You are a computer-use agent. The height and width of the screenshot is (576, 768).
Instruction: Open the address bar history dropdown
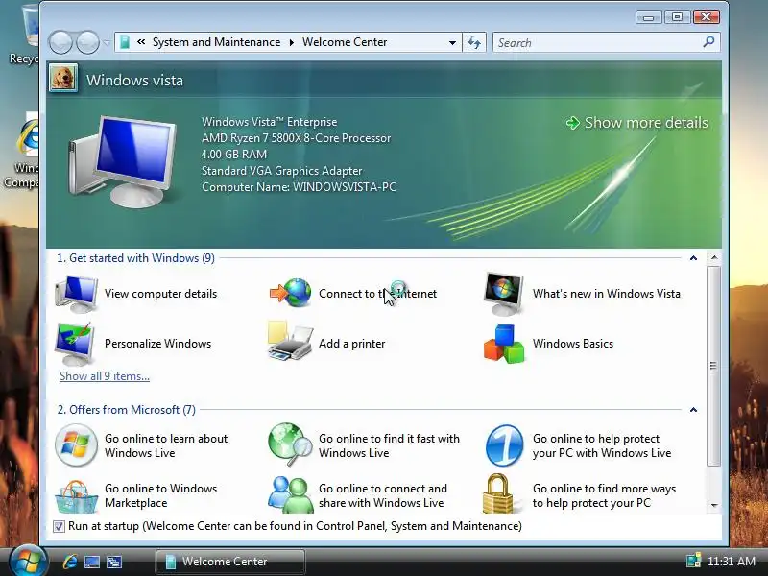click(x=452, y=42)
